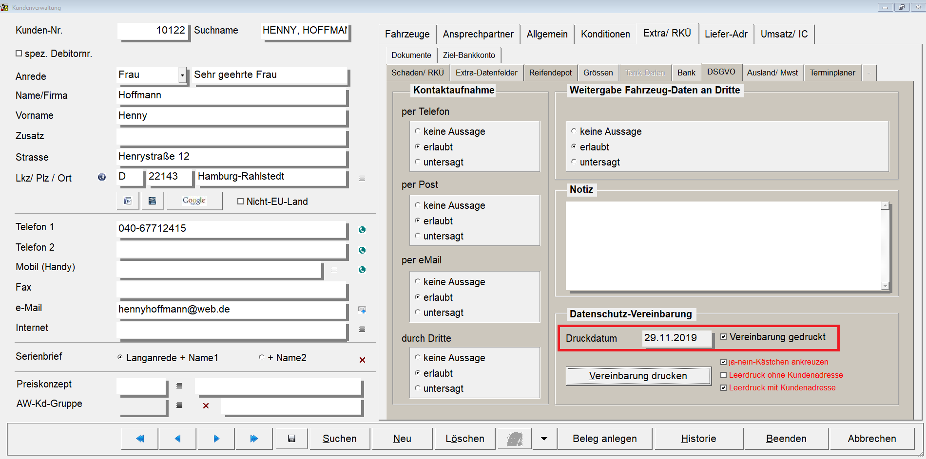The height and width of the screenshot is (459, 926).
Task: Enable Leerdruck ohne Kundenadresse
Action: (724, 375)
